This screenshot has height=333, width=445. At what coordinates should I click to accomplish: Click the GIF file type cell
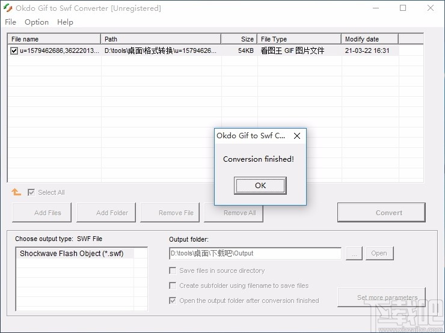click(x=292, y=50)
